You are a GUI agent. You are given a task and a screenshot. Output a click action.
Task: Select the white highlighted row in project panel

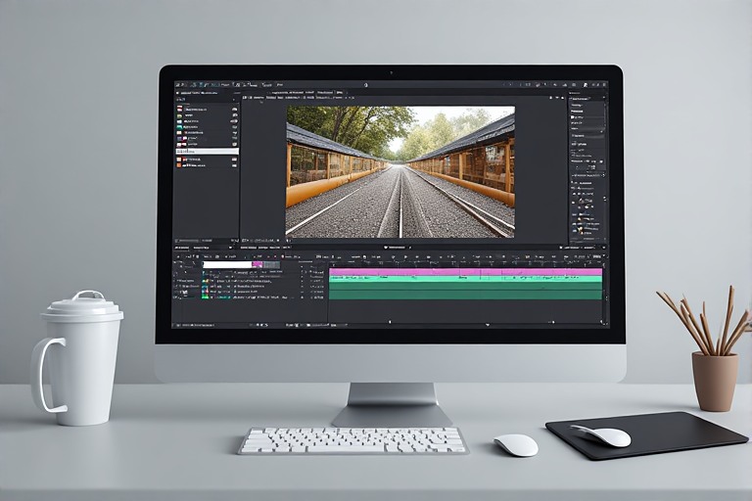coord(208,151)
